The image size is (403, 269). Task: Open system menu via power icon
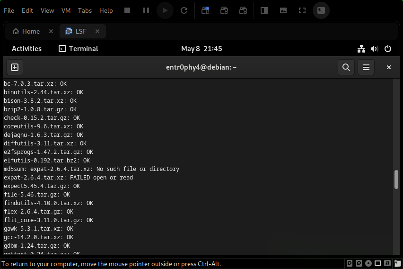click(388, 49)
